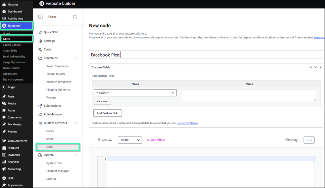The image size is (325, 188).
Task: Open Website Templates item
Action: point(59,82)
